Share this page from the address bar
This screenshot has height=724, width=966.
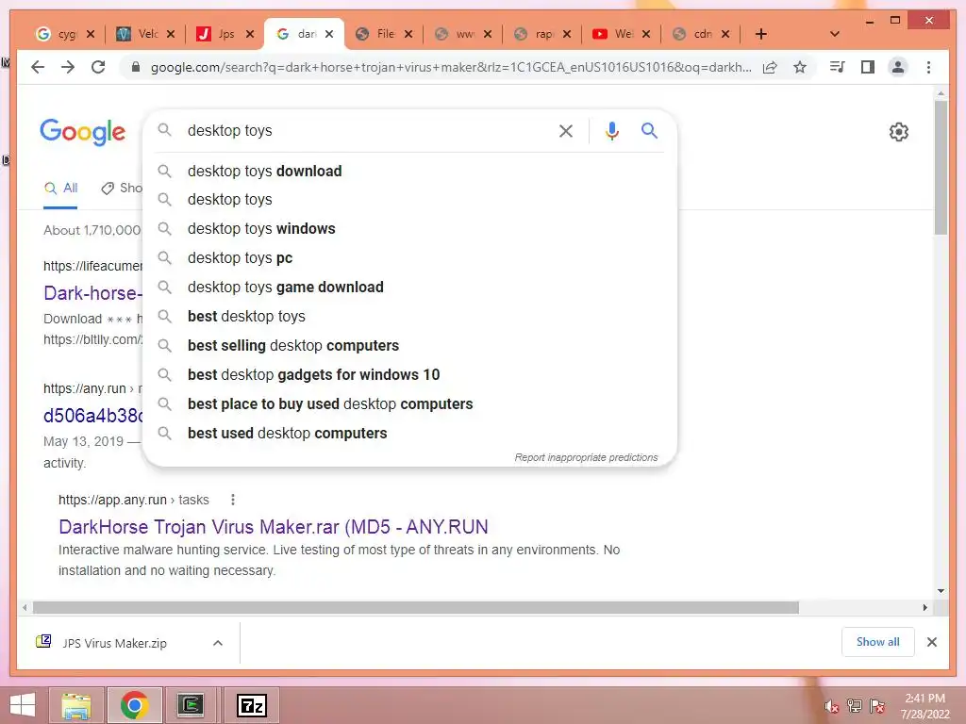(x=770, y=67)
